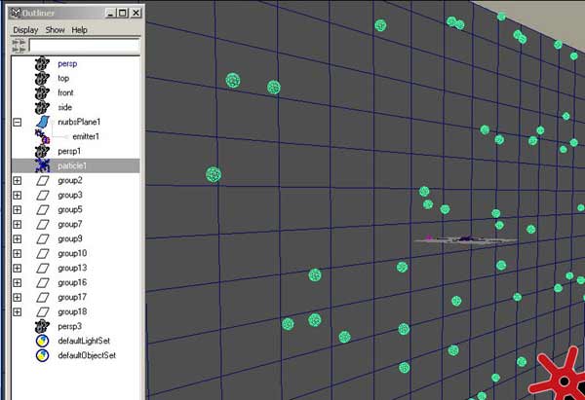
Task: Expand the group2 node
Action: [x=18, y=181]
